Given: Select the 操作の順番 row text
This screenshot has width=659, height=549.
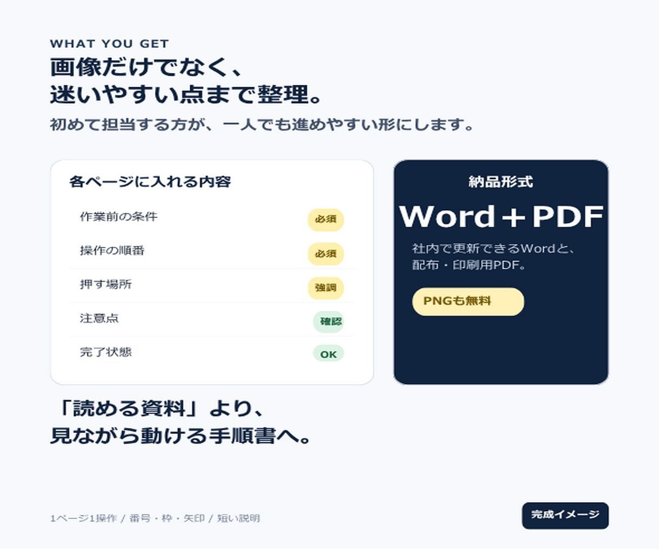Looking at the screenshot, I should (112, 251).
